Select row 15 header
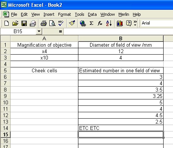The image size is (173, 148). tap(5, 134)
